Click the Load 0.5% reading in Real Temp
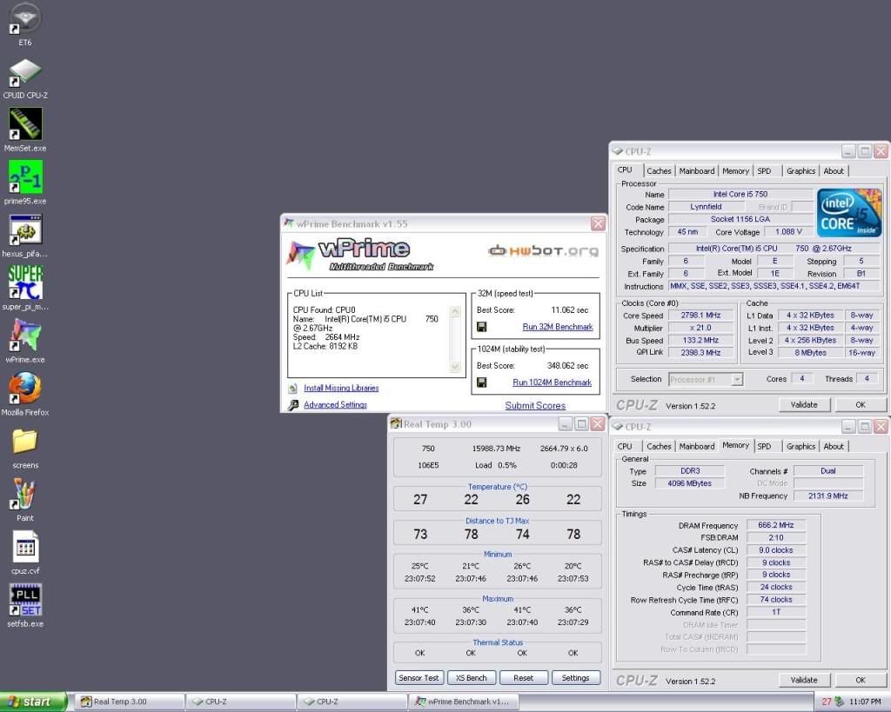Screen dimensions: 891x712 [x=495, y=465]
